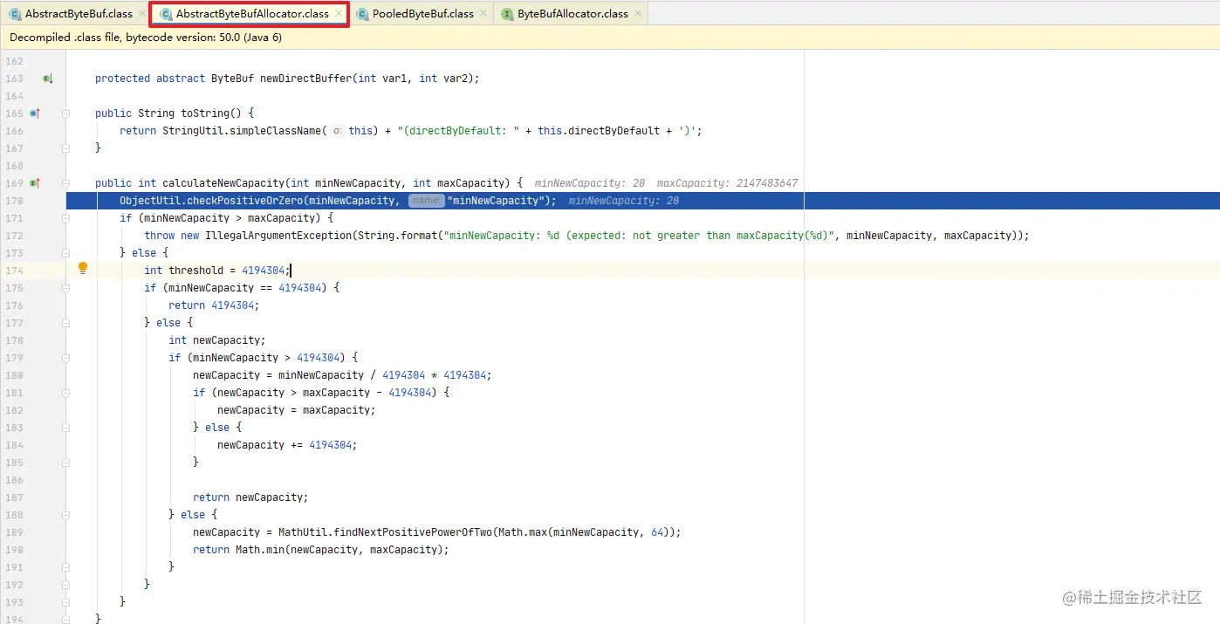Click the inline debug value 'maxCapacity: 2147483647'
This screenshot has height=624, width=1220.
click(x=727, y=183)
